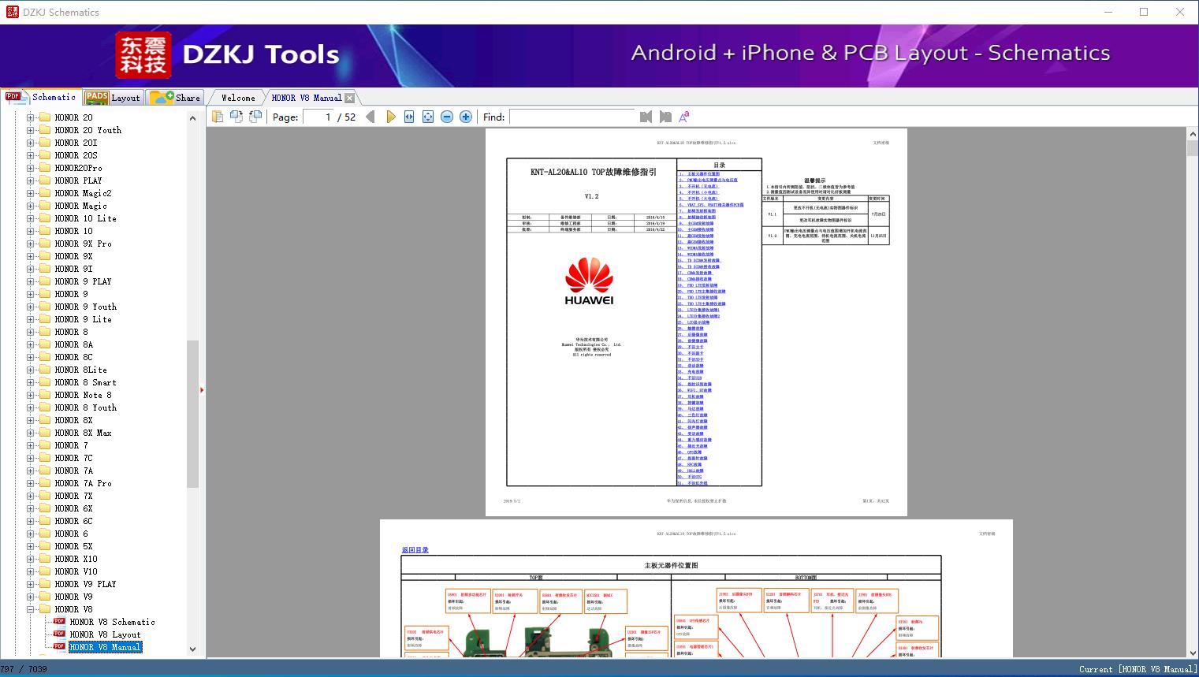Expand the HONOR 20 Youth folder

pyautogui.click(x=31, y=130)
